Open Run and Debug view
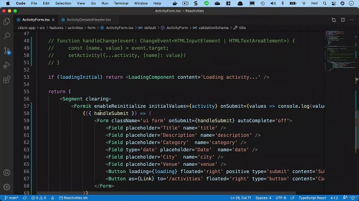The image size is (359, 201). coord(7,65)
